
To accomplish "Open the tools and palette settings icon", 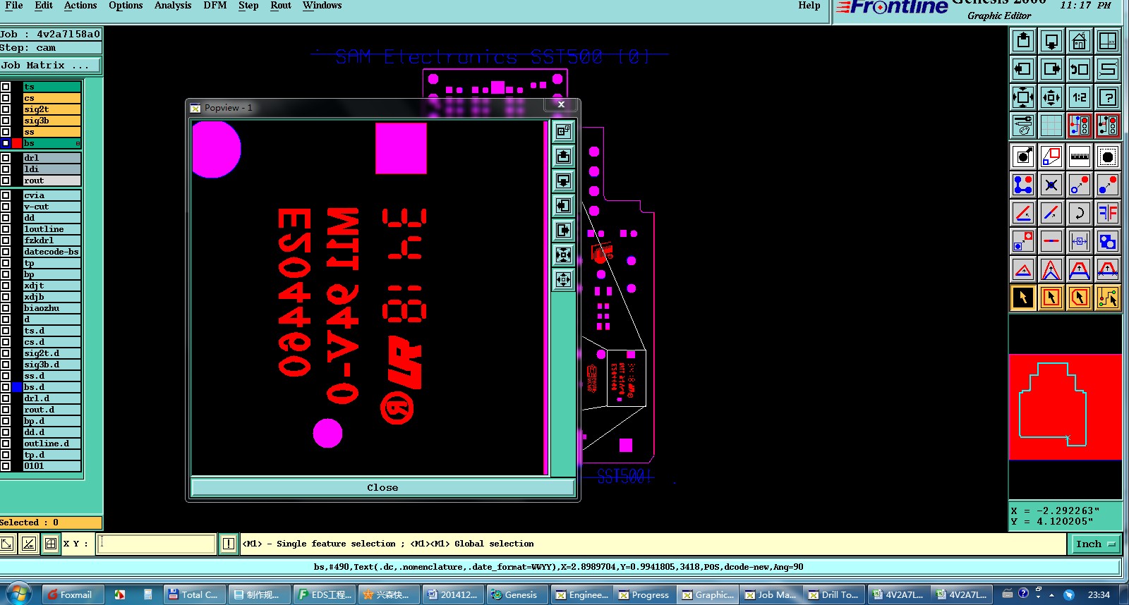I will (1023, 126).
